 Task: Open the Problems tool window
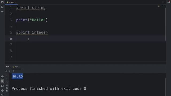pyautogui.click(x=2, y=91)
